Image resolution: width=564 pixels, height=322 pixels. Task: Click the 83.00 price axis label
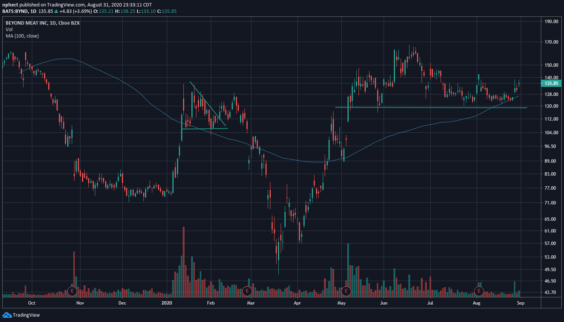(550, 174)
